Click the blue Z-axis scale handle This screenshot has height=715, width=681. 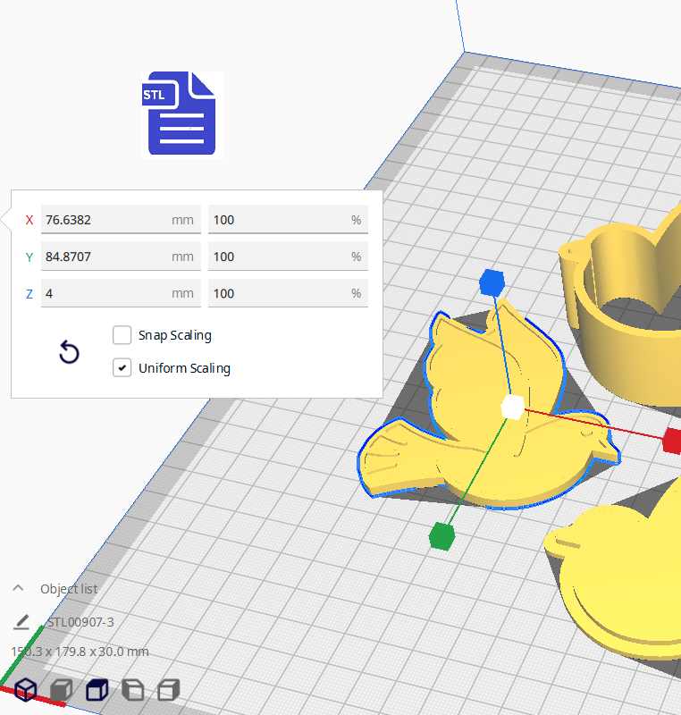coord(490,283)
